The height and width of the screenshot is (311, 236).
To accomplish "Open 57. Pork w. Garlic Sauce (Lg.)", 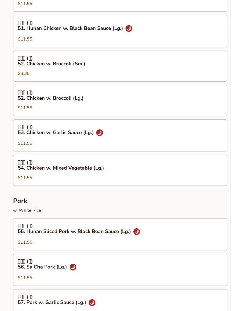I will pos(52,303).
